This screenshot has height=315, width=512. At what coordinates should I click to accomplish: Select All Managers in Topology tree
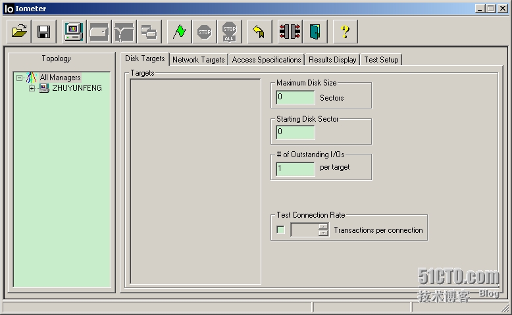pos(60,78)
